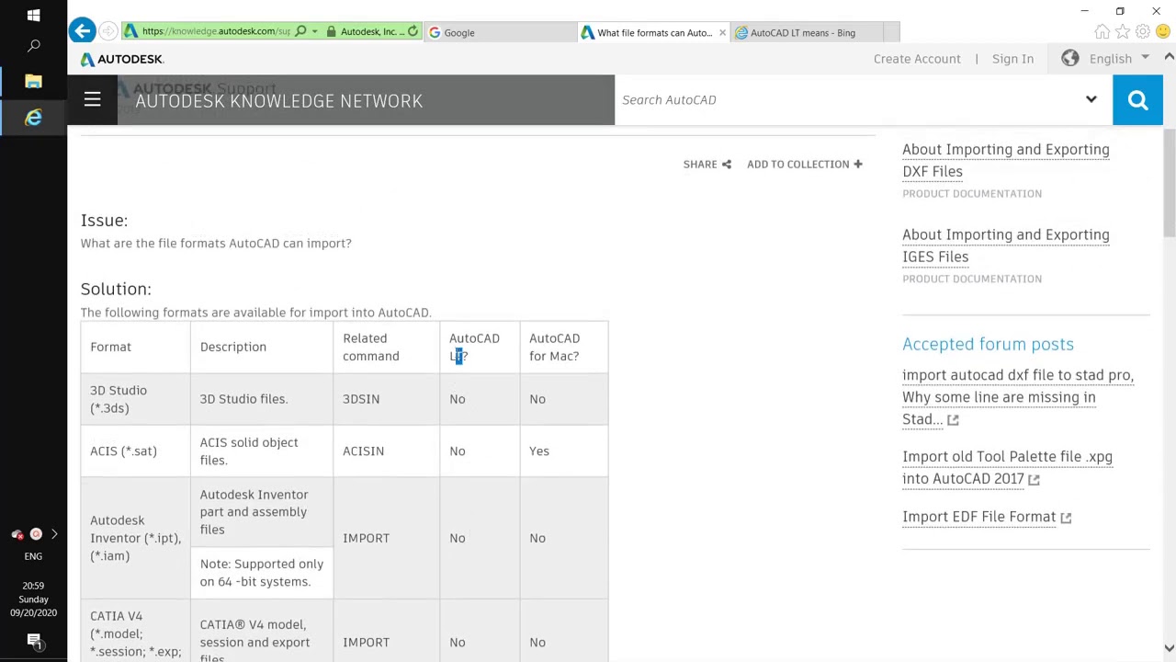Image resolution: width=1176 pixels, height=662 pixels.
Task: Open About Importing and Exporting DXF Files
Action: coord(1005,160)
